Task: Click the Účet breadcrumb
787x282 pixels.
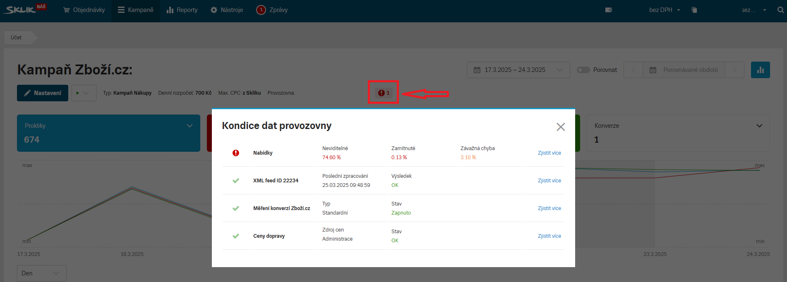Action: [x=17, y=37]
